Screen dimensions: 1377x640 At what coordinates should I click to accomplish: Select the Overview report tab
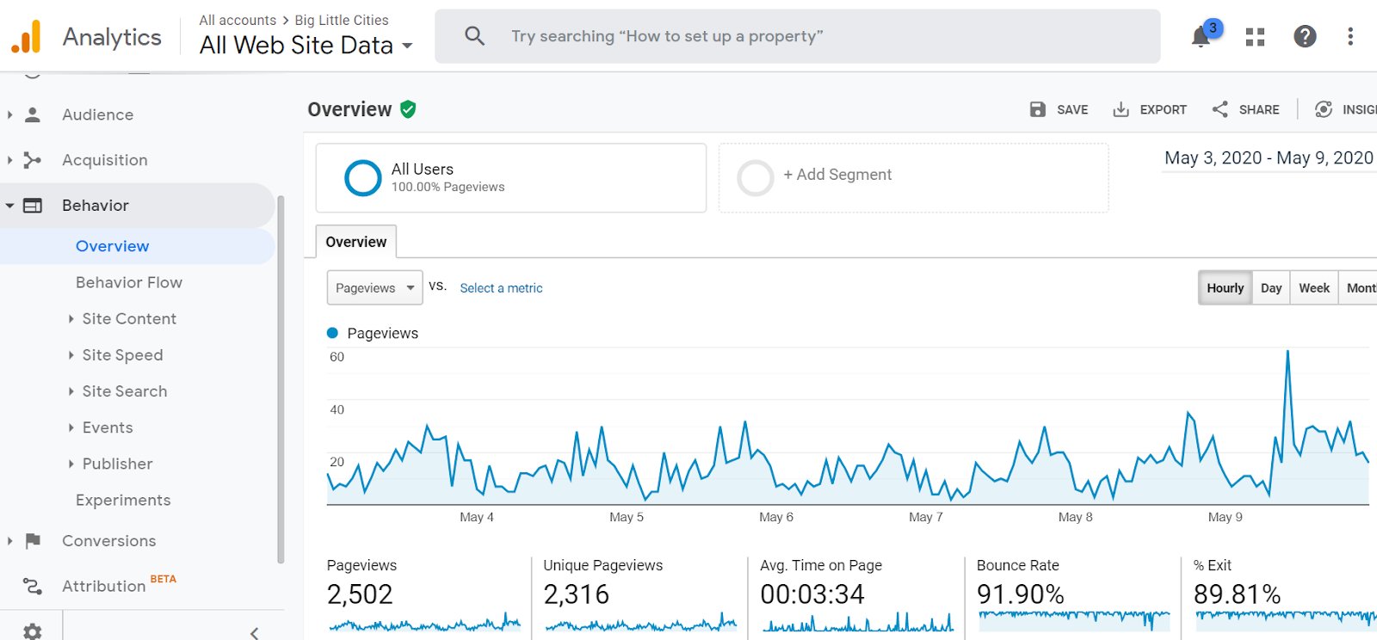356,242
